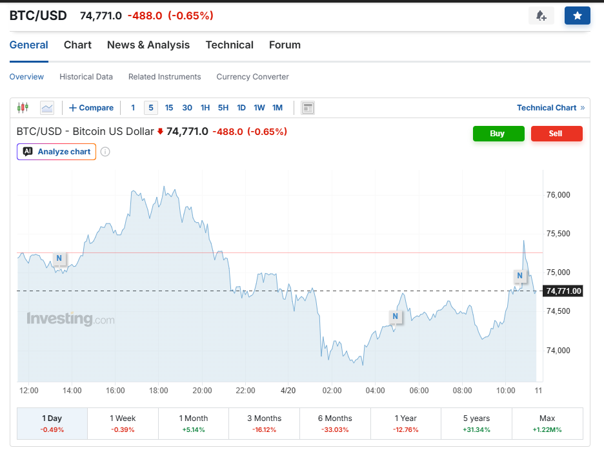Open the Technical tab

tap(229, 45)
